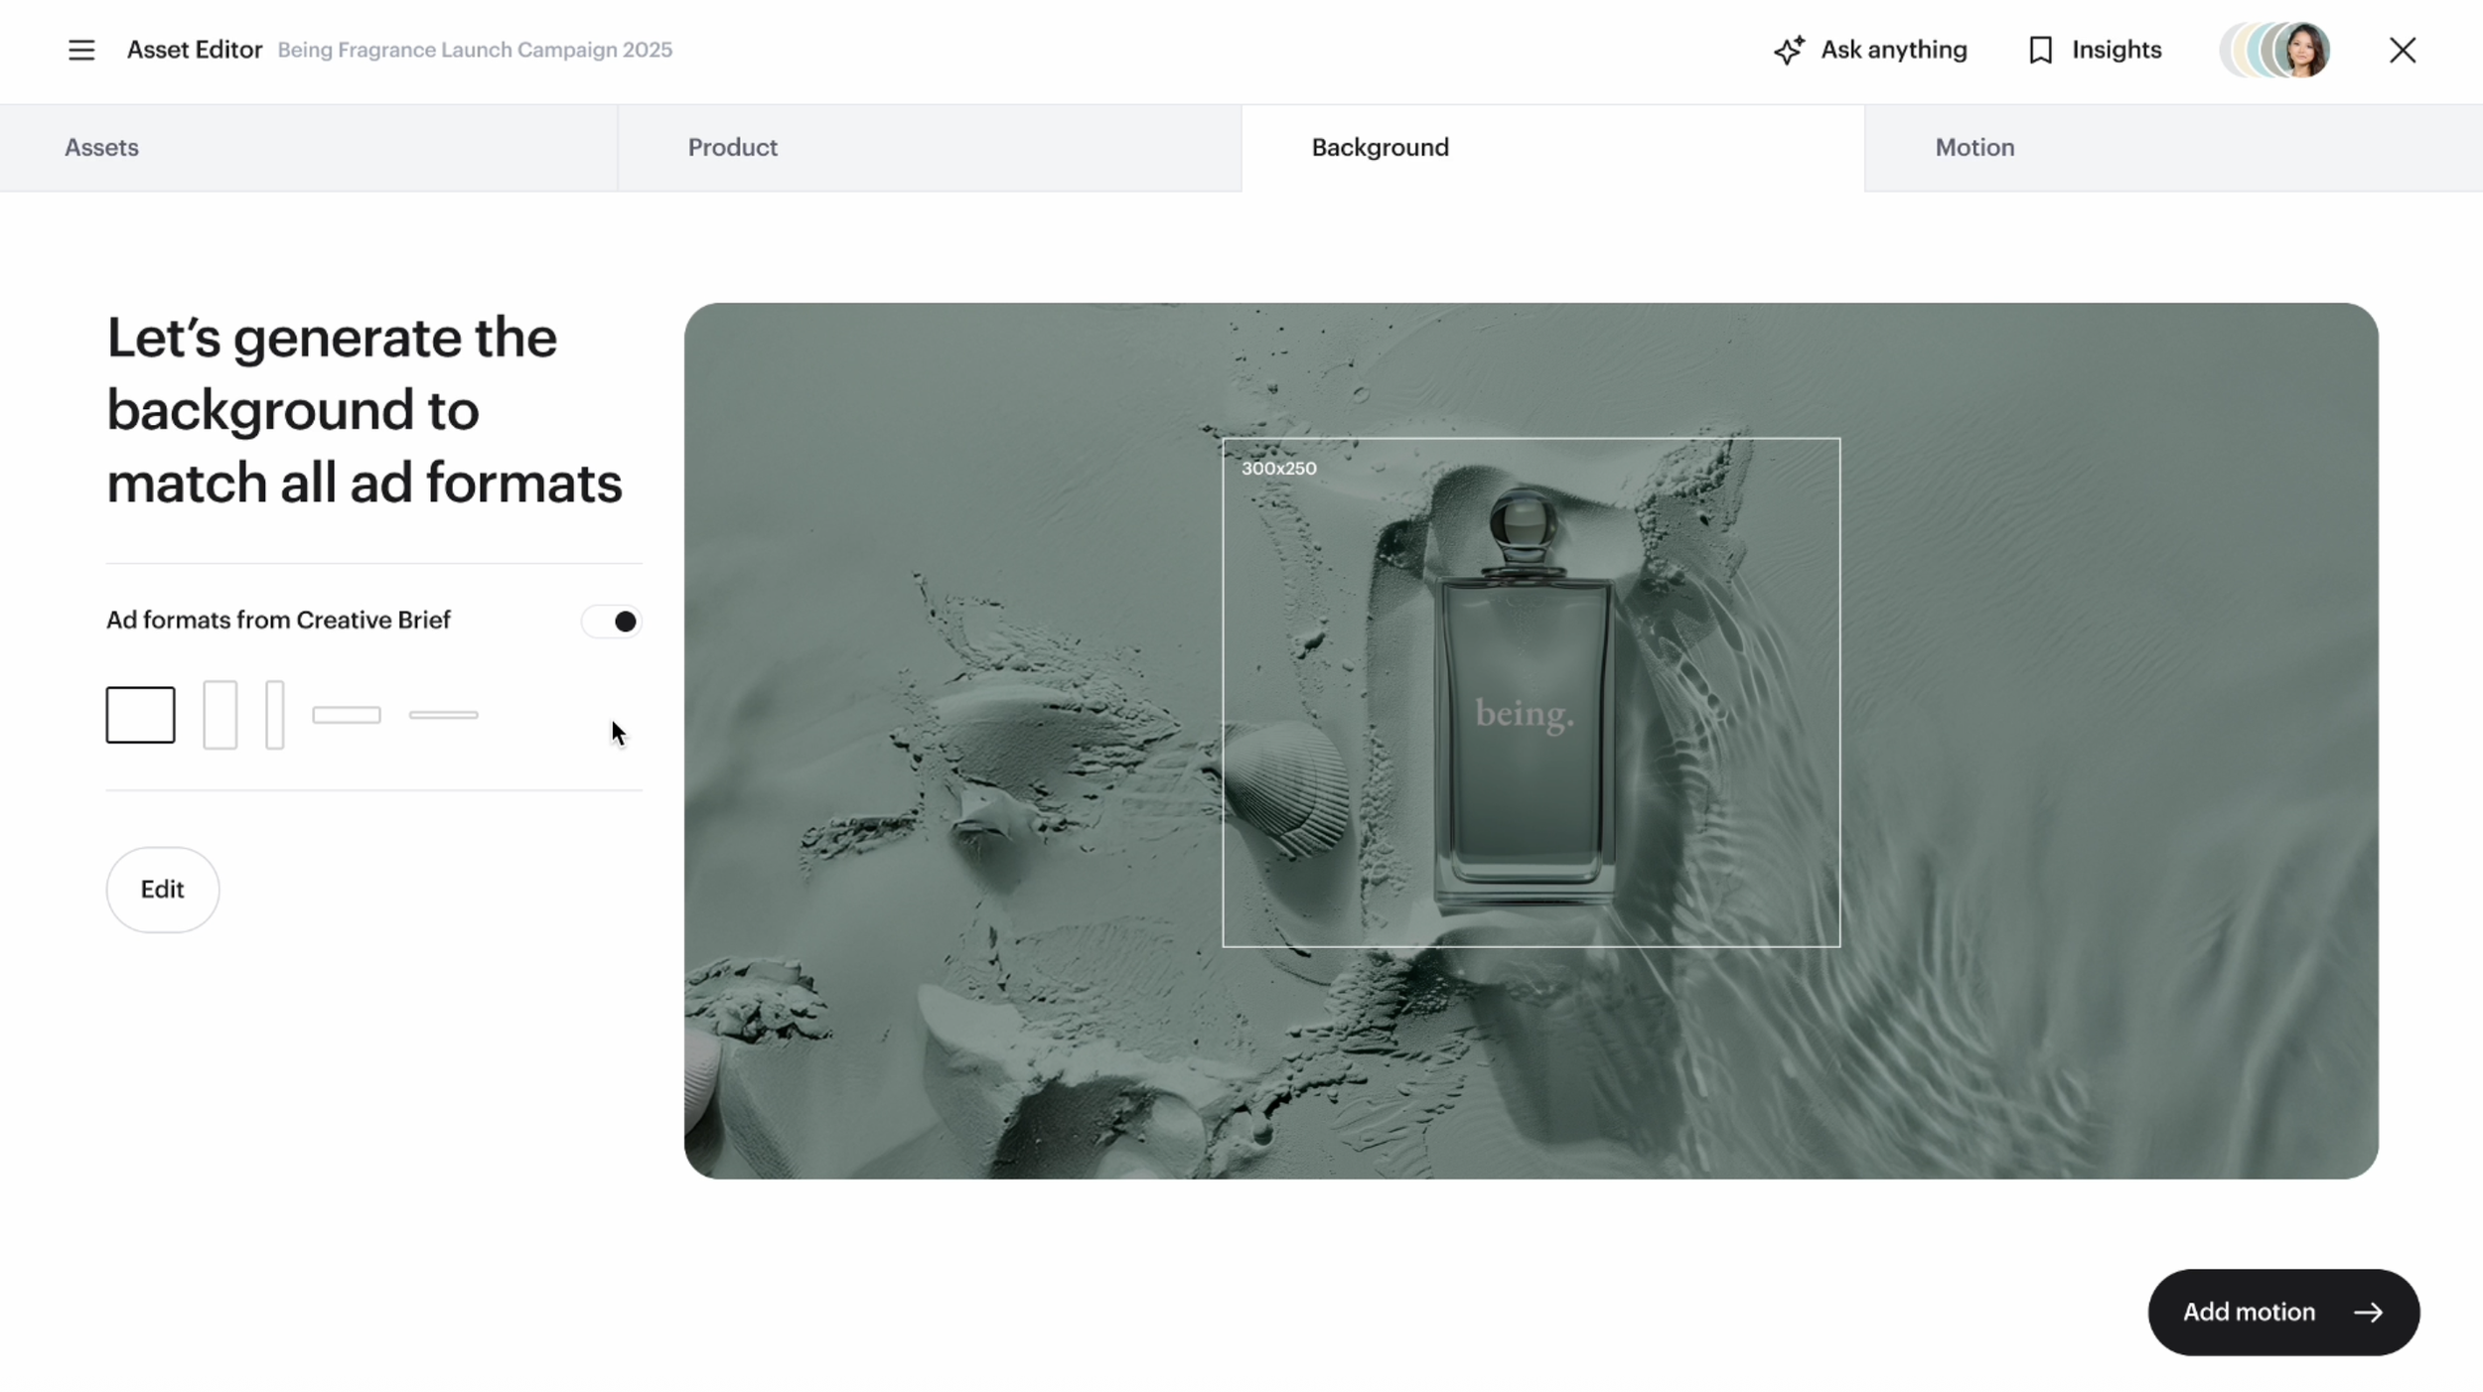Click the Ask anything sparkle icon

click(1789, 50)
